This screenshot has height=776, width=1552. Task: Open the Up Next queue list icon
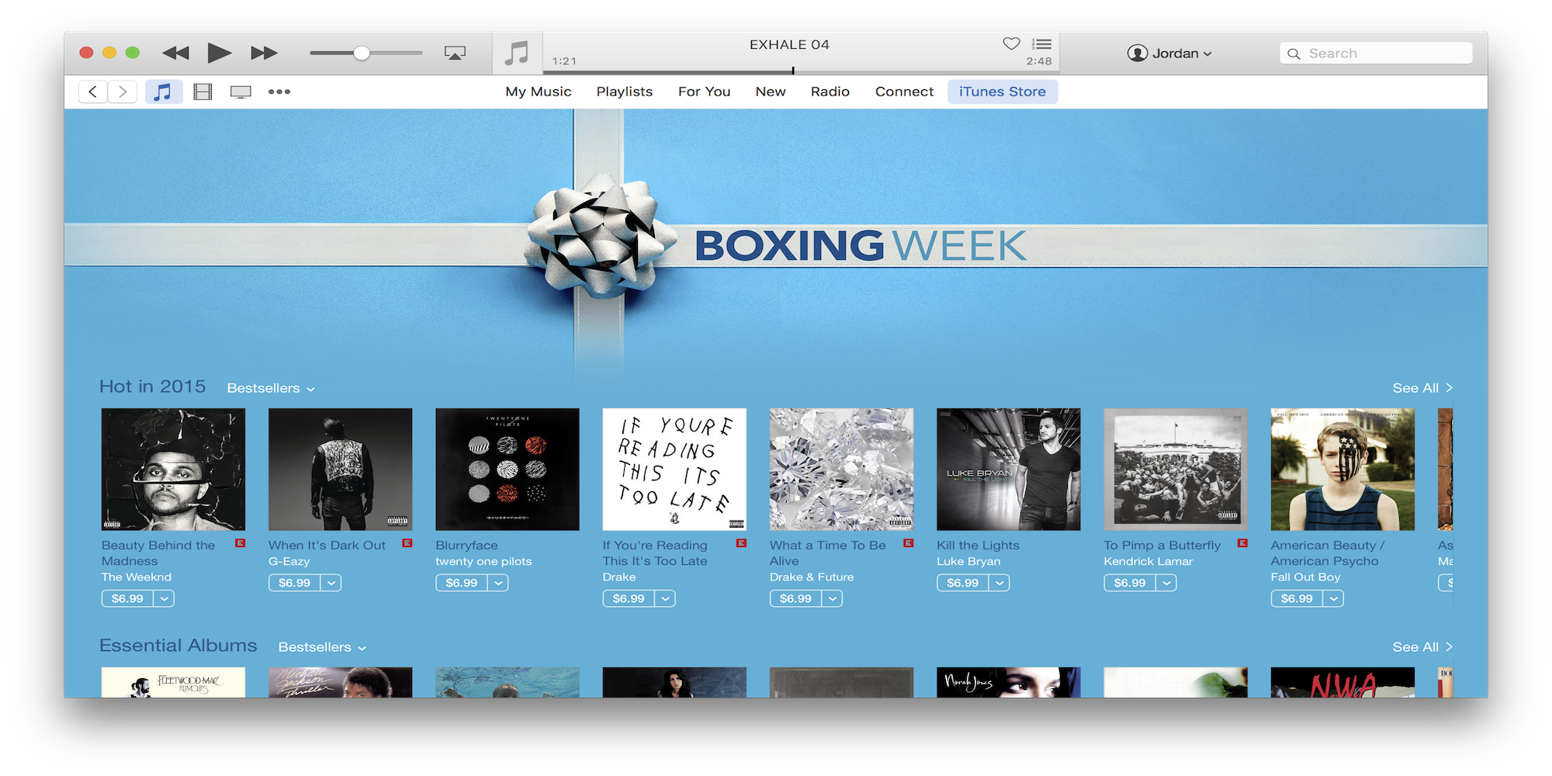click(1041, 43)
